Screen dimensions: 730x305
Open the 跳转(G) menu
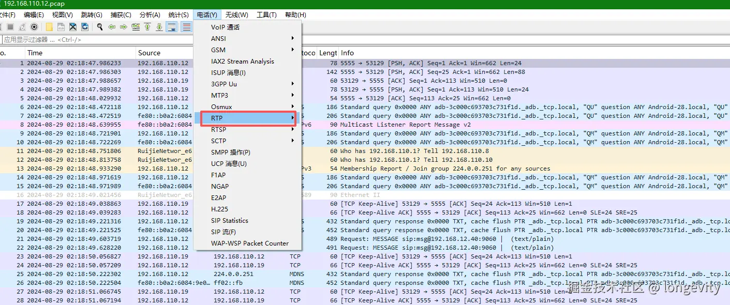[92, 15]
